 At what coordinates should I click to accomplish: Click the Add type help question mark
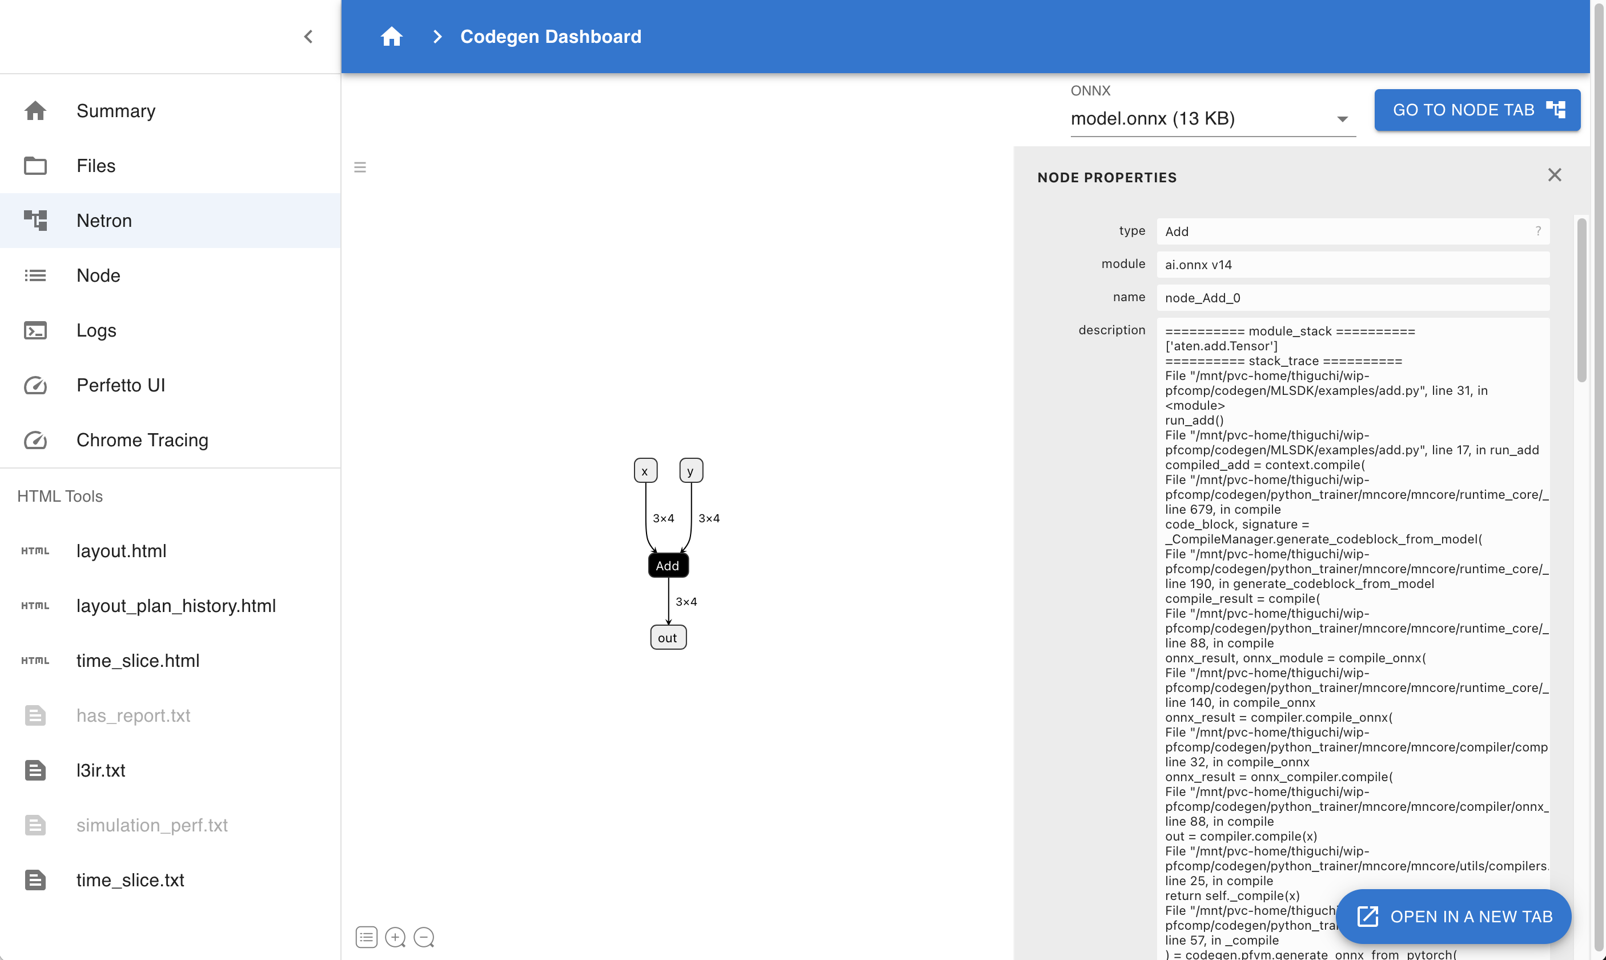coord(1537,231)
